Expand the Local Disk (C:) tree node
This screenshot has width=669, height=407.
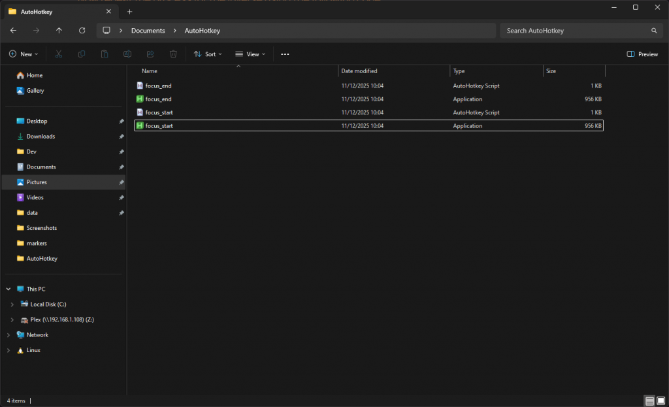(x=12, y=304)
